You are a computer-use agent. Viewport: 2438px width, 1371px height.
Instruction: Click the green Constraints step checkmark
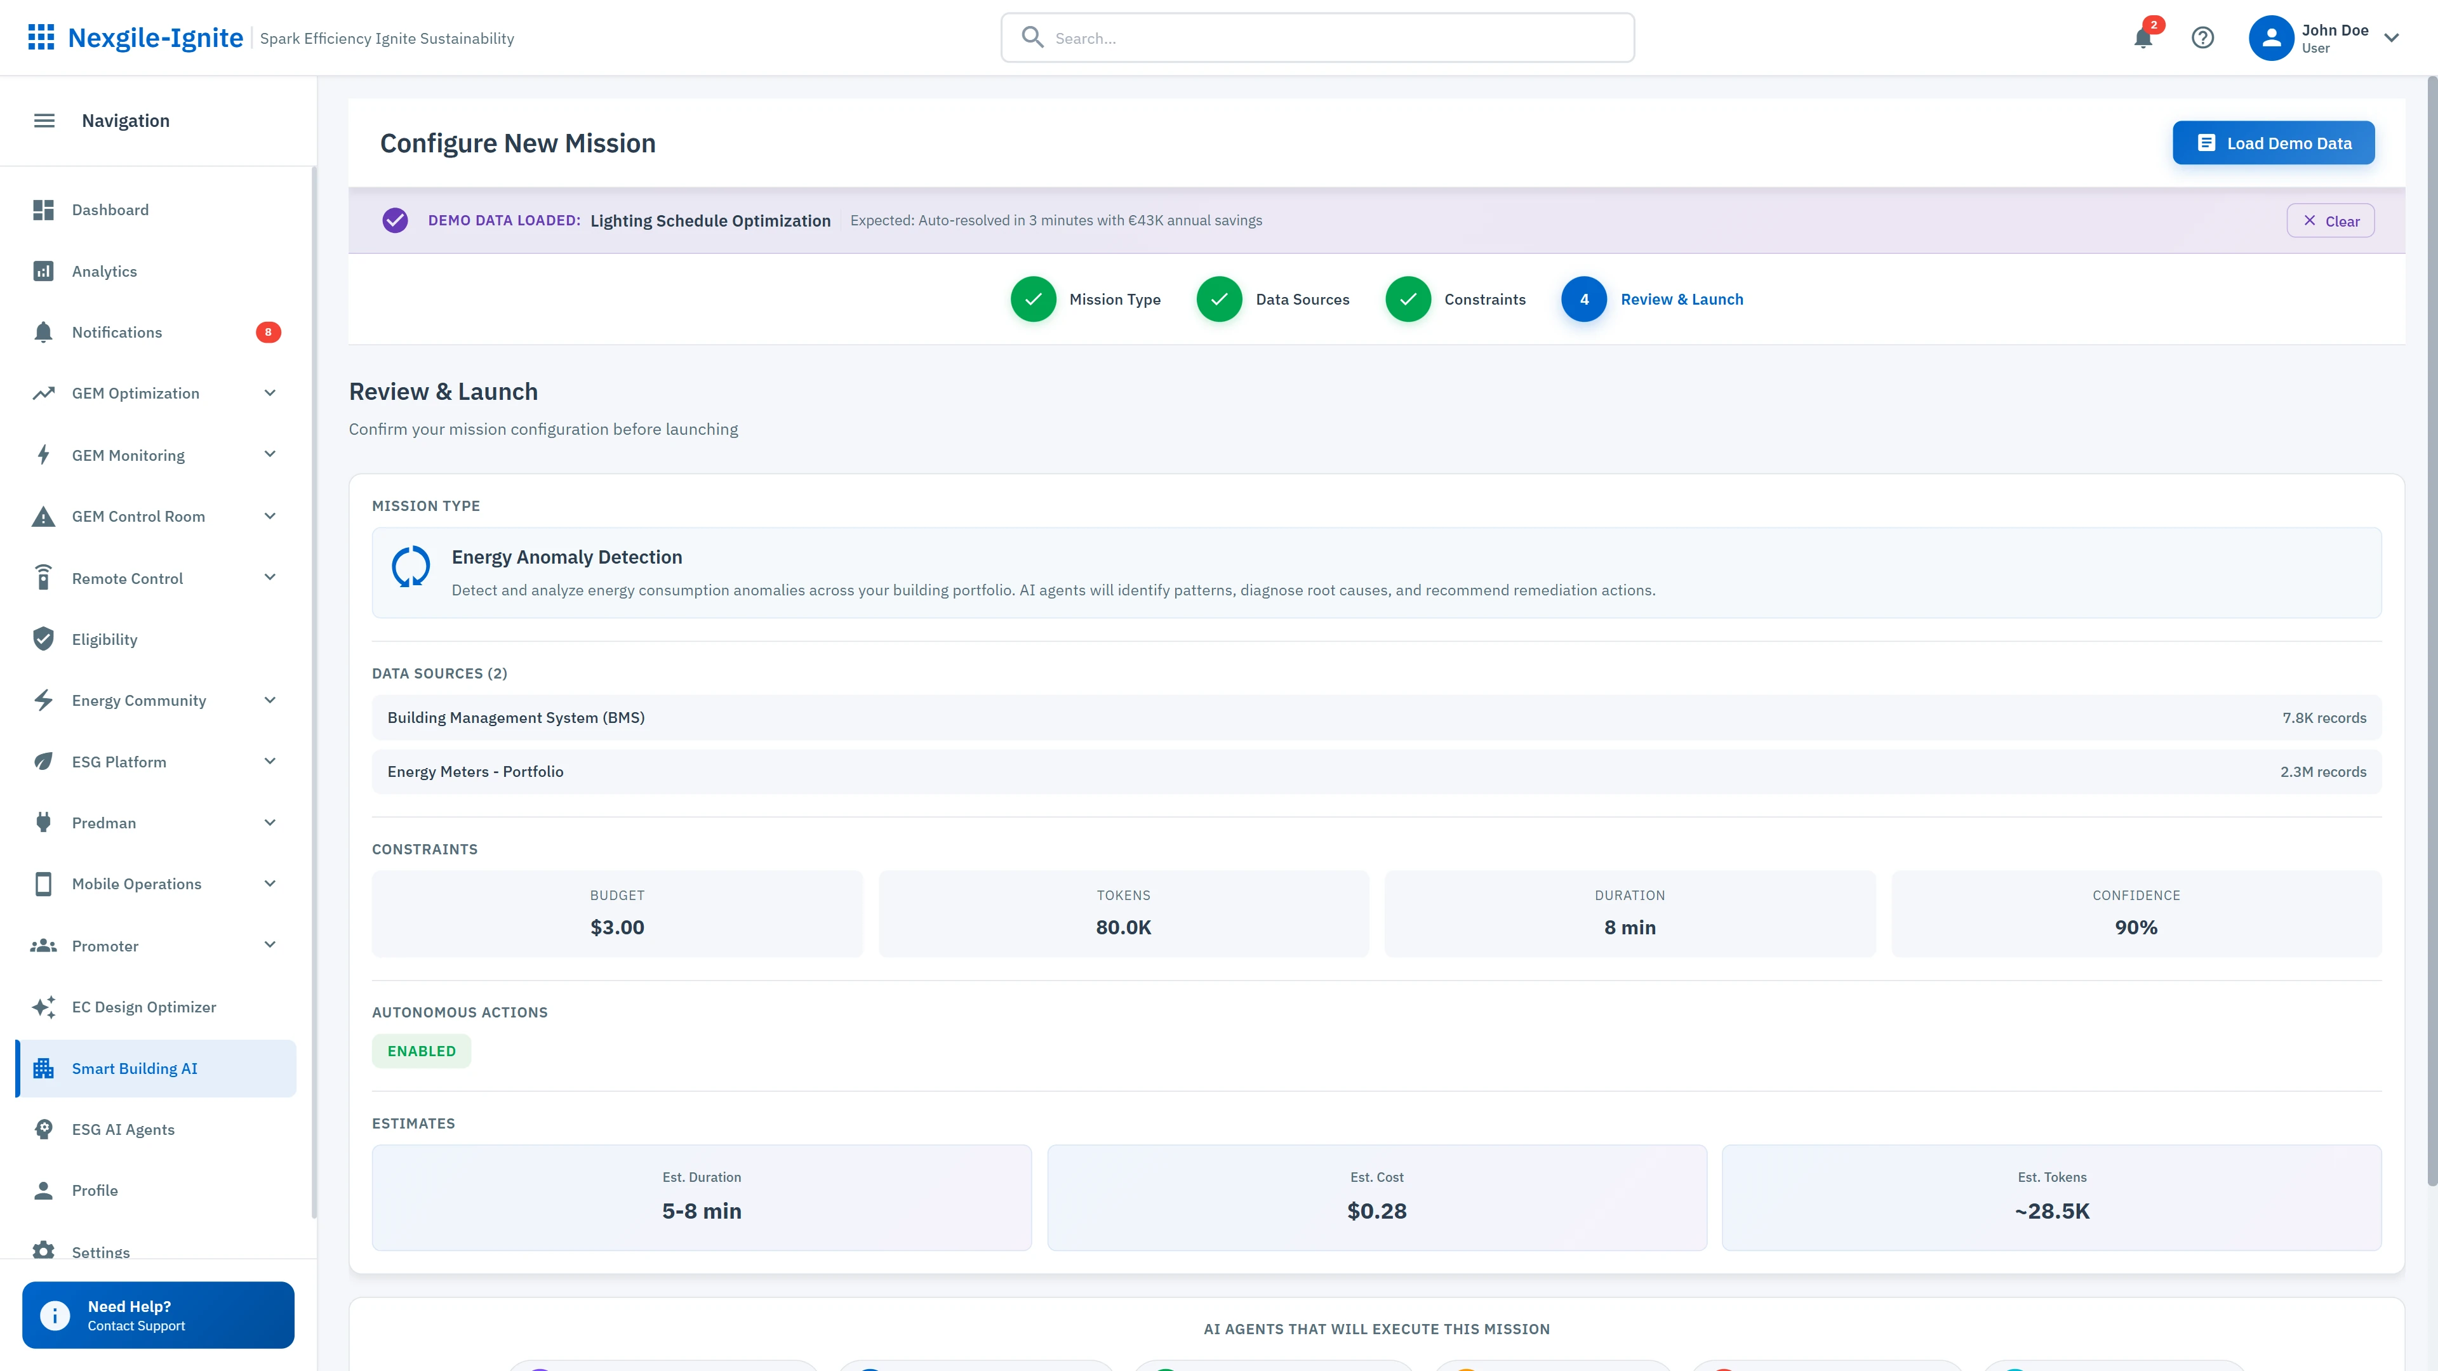click(1408, 299)
